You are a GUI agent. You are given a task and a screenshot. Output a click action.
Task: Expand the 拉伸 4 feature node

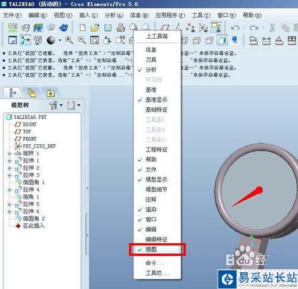[9, 190]
